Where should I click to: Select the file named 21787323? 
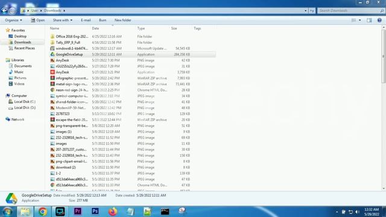(63, 114)
